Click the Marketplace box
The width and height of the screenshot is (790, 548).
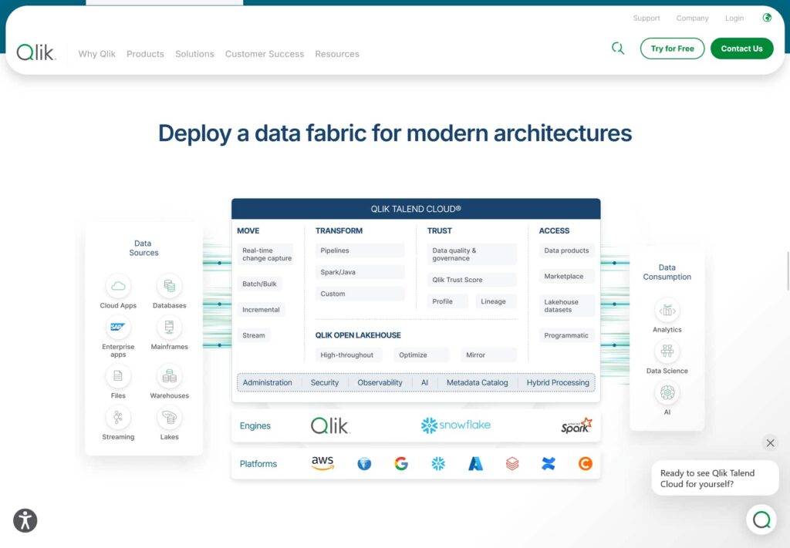[566, 276]
